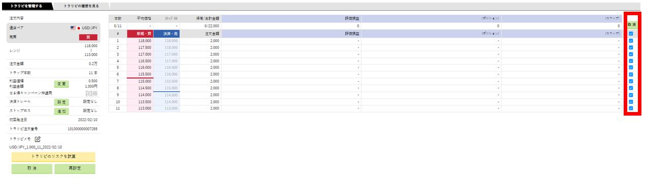Click the 変更 button for profit amount
Screen dimensions: 645x183
coord(61,84)
